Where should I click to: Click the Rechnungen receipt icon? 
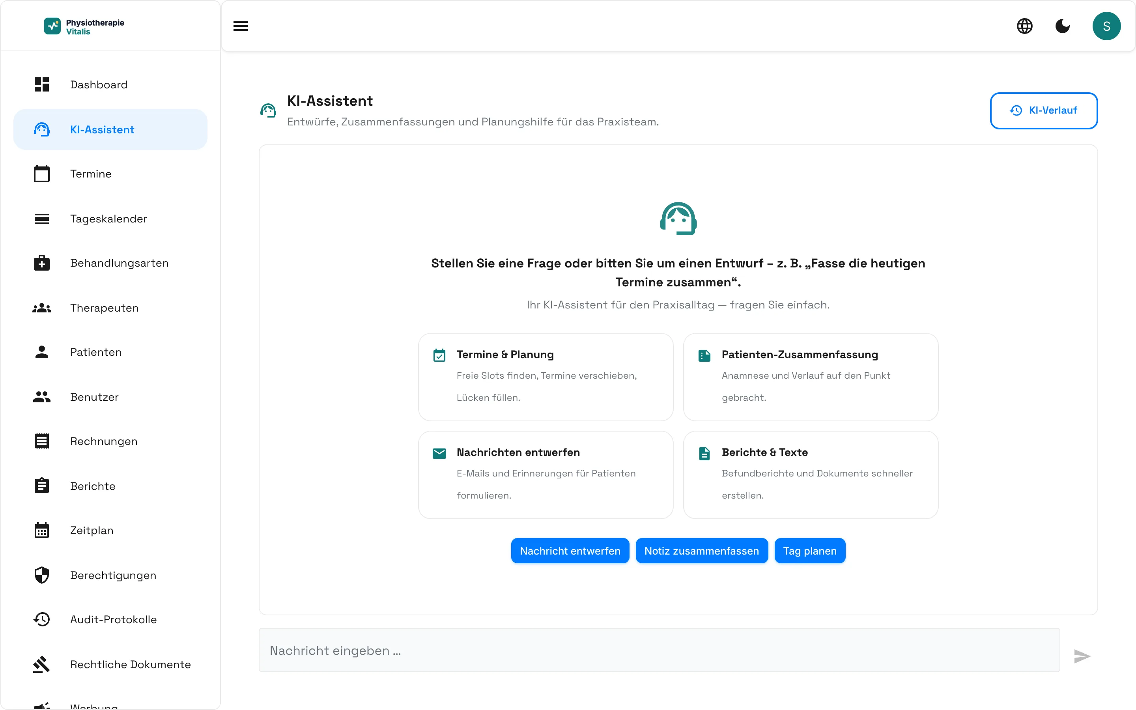tap(42, 441)
